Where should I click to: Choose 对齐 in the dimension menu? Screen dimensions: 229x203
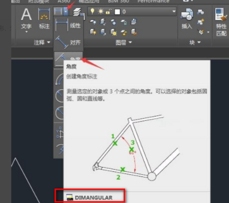point(68,43)
